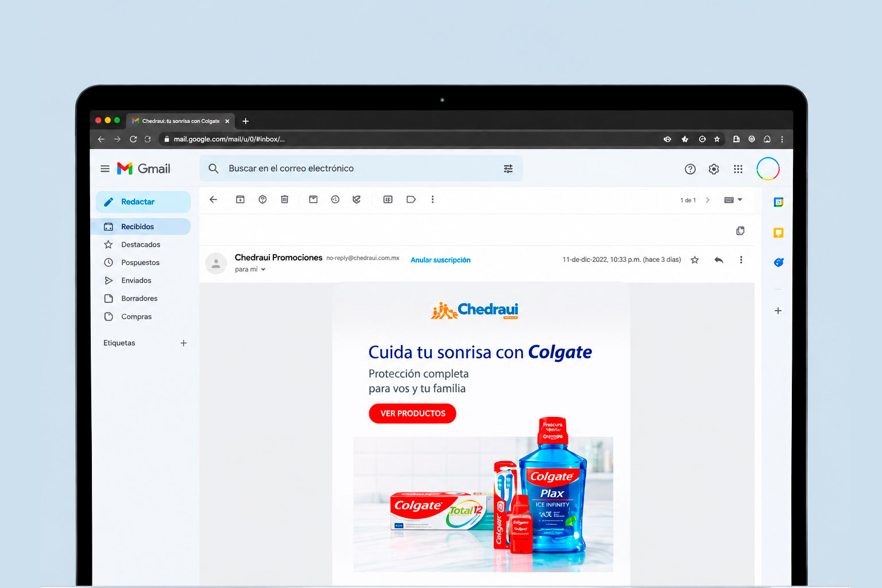Open the Gmail main menu hamburger icon
Screen dimensions: 882x588
pos(105,169)
